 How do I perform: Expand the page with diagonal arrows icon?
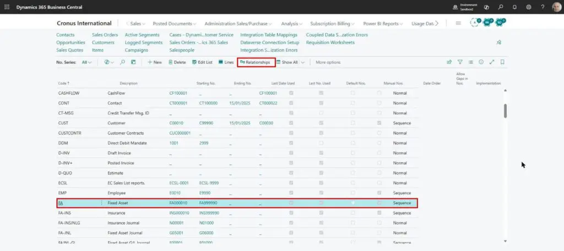(x=492, y=62)
